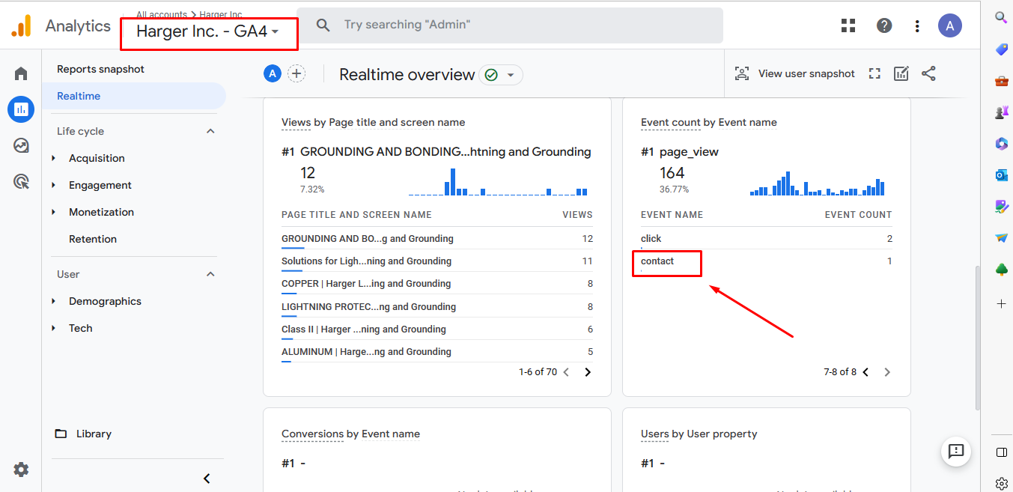The image size is (1013, 492).
Task: Add a sidebar app with plus icon
Action: point(1001,303)
